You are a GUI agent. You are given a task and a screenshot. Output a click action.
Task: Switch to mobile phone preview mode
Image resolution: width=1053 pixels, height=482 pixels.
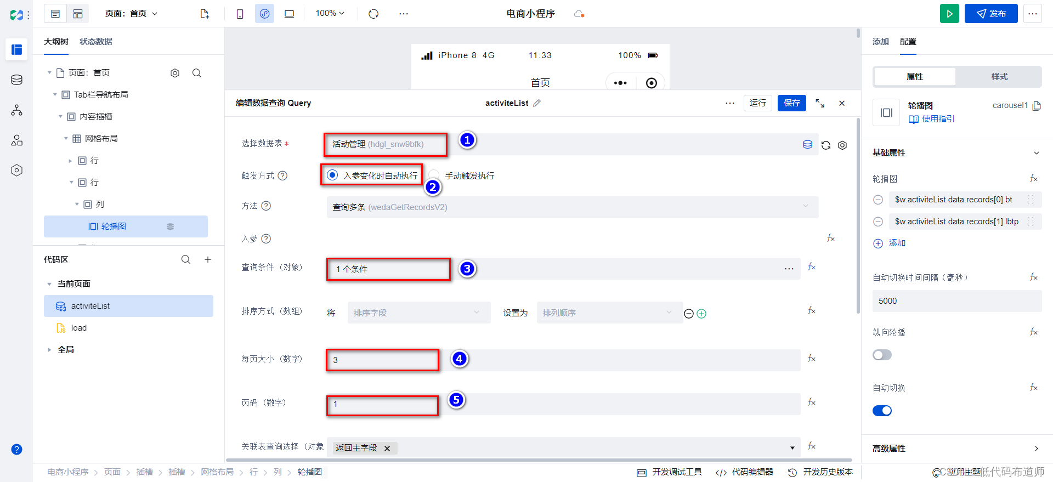coord(240,14)
